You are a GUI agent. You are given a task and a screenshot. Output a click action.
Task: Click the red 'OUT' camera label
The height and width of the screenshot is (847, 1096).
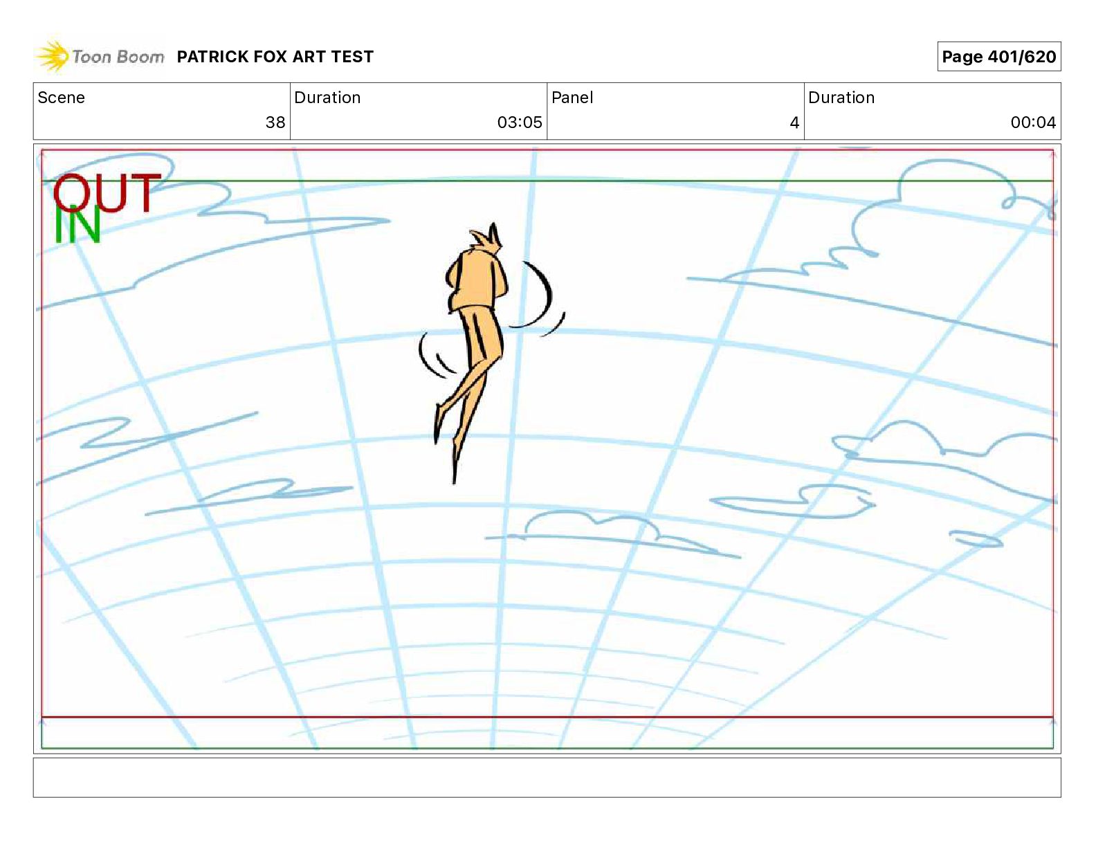107,192
